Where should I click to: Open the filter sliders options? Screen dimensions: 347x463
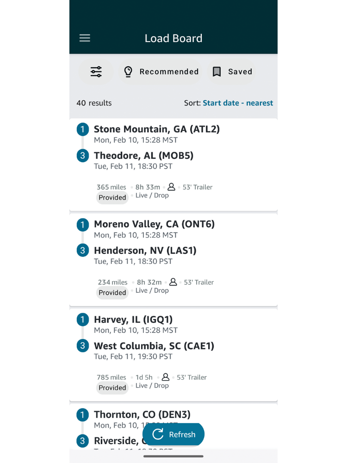[96, 72]
